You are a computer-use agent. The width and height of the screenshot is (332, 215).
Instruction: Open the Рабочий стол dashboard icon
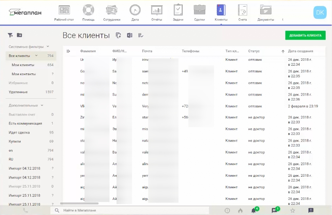[64, 10]
